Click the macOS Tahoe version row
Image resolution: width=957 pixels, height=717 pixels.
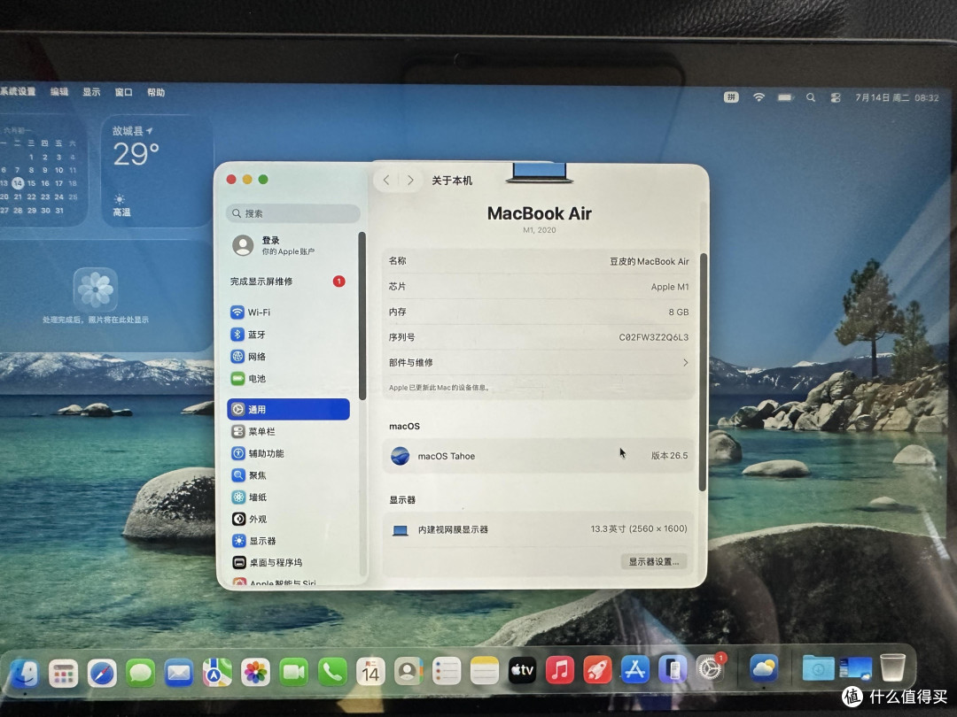539,456
